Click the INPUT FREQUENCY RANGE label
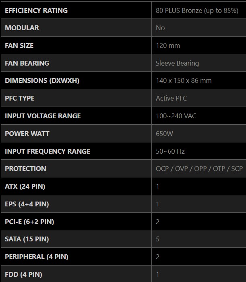The height and width of the screenshot is (282, 246). point(48,151)
